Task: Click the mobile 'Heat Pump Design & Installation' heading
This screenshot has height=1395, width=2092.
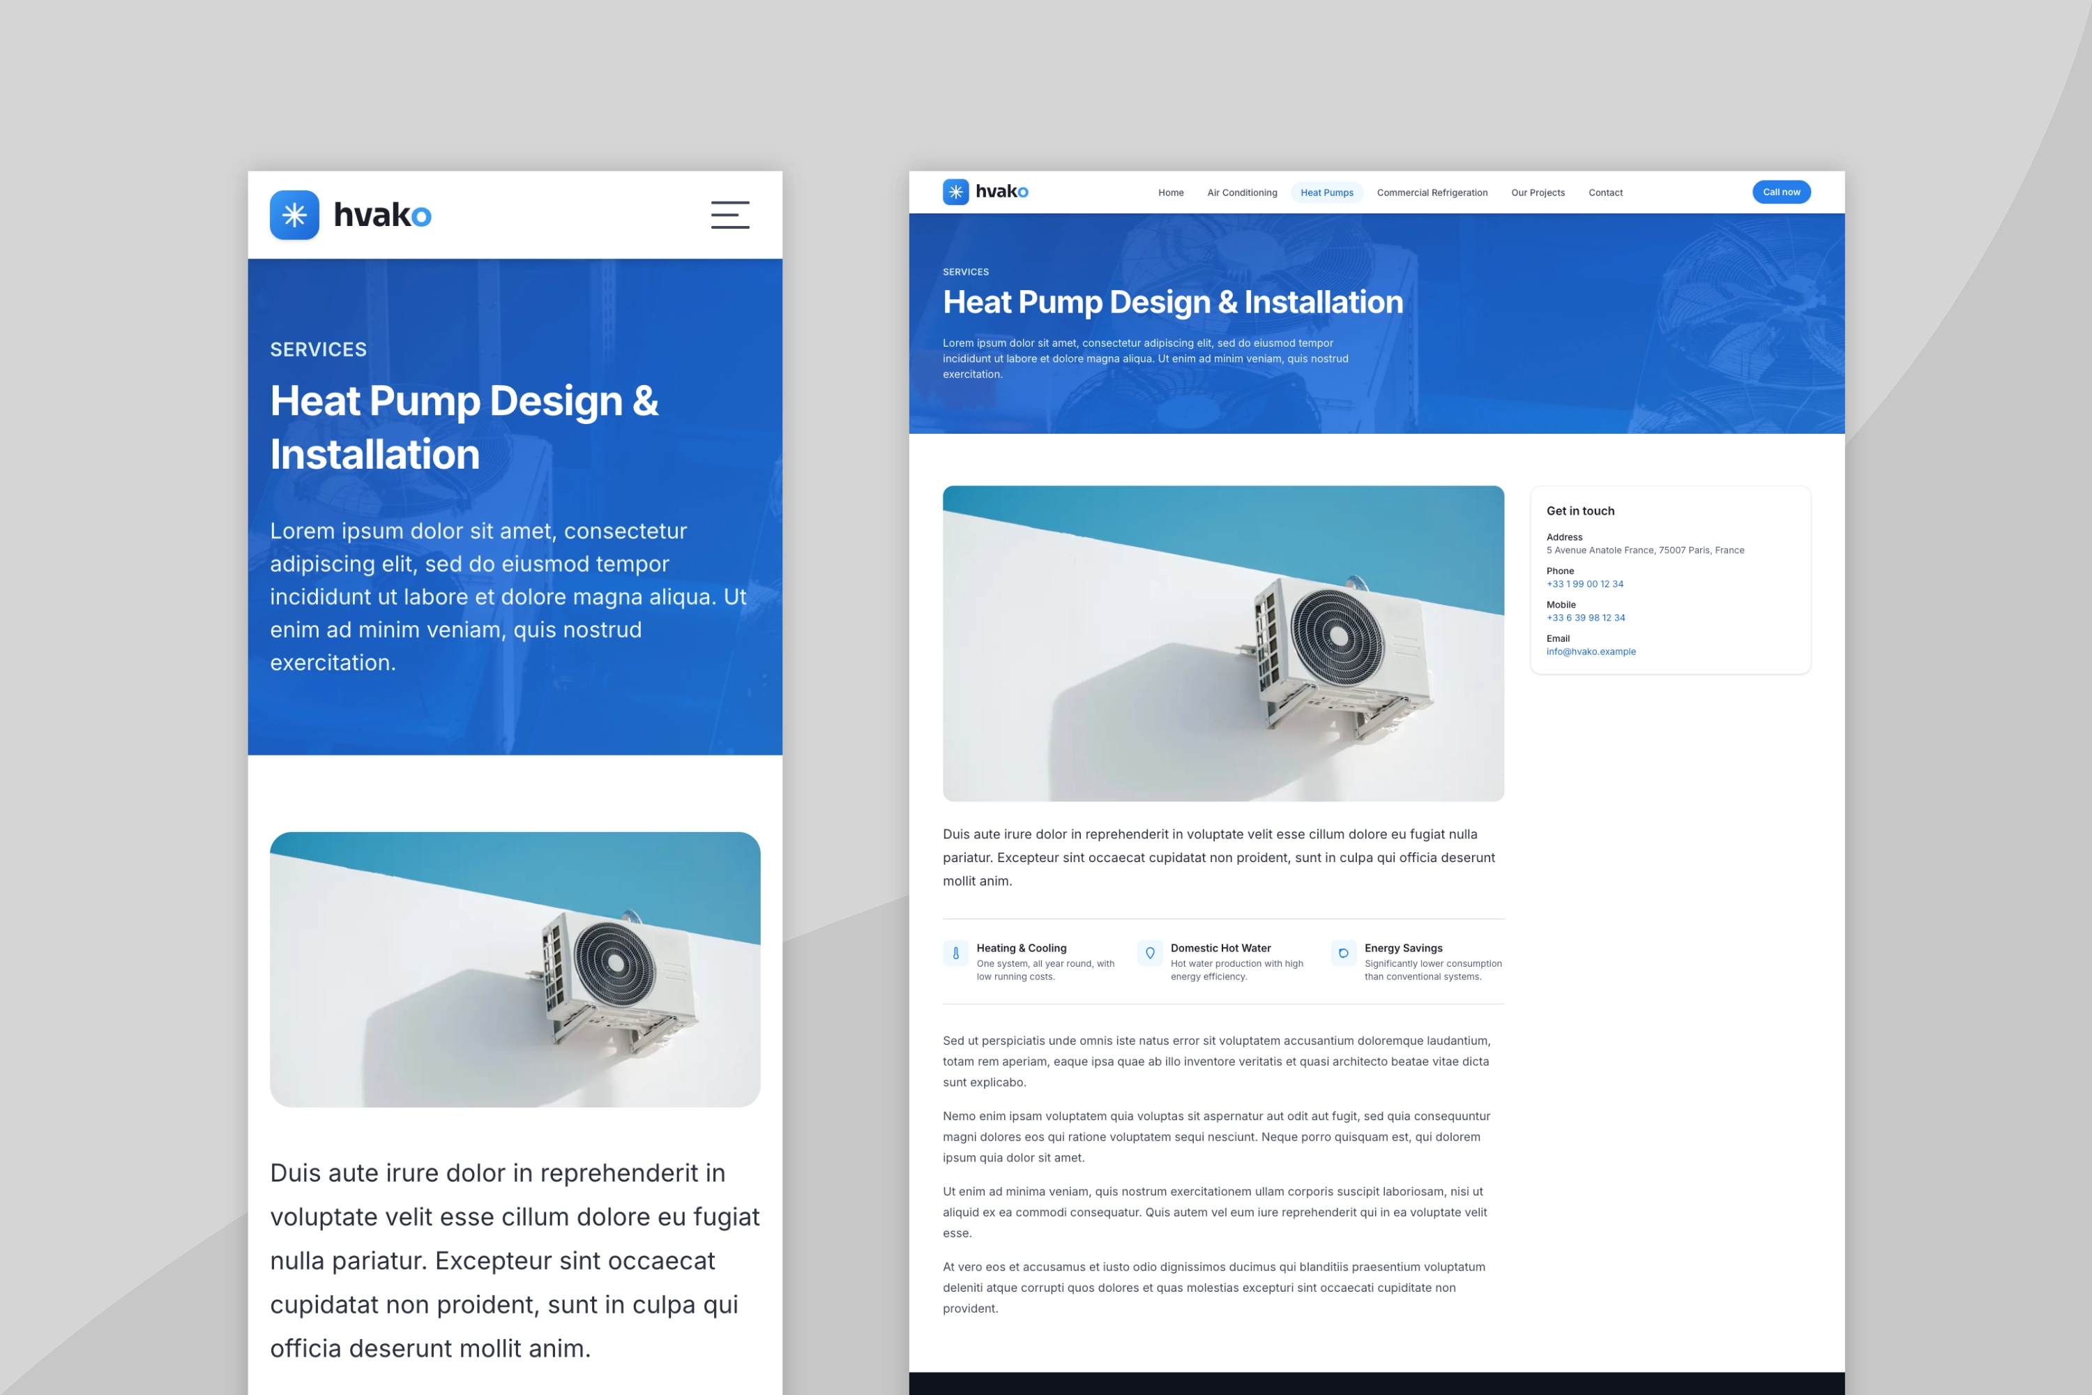Action: [x=464, y=427]
